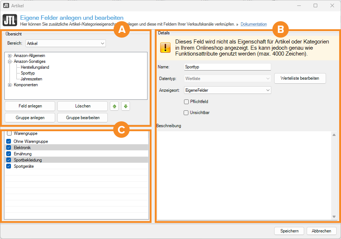Uncheck the Sportgeräte checkbox
Image resolution: width=341 pixels, height=239 pixels.
(x=9, y=166)
